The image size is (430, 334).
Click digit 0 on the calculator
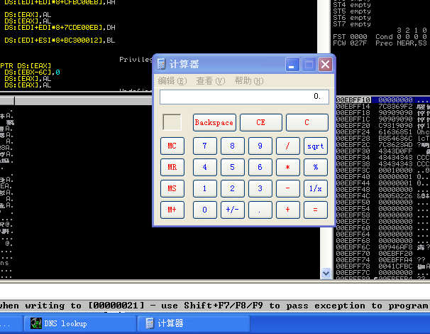point(205,210)
